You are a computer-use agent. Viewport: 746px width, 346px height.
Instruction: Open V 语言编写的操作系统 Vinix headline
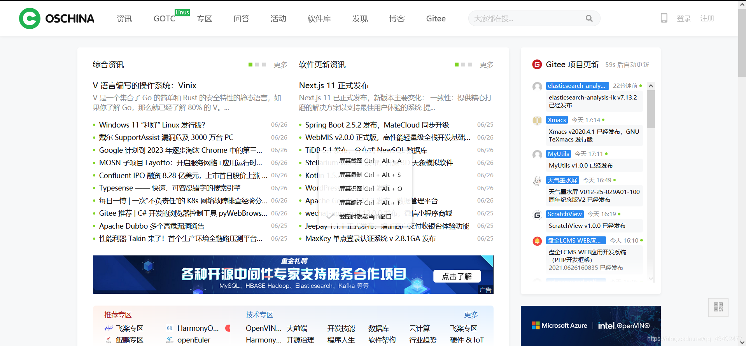[x=144, y=86]
